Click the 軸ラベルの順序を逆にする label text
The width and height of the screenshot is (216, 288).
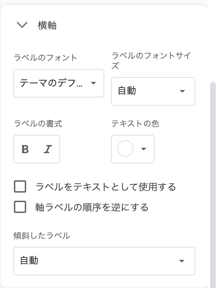coord(92,207)
